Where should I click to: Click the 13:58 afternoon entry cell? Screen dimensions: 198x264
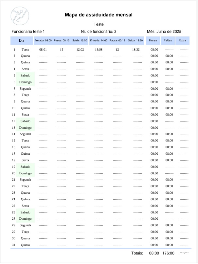coord(99,50)
